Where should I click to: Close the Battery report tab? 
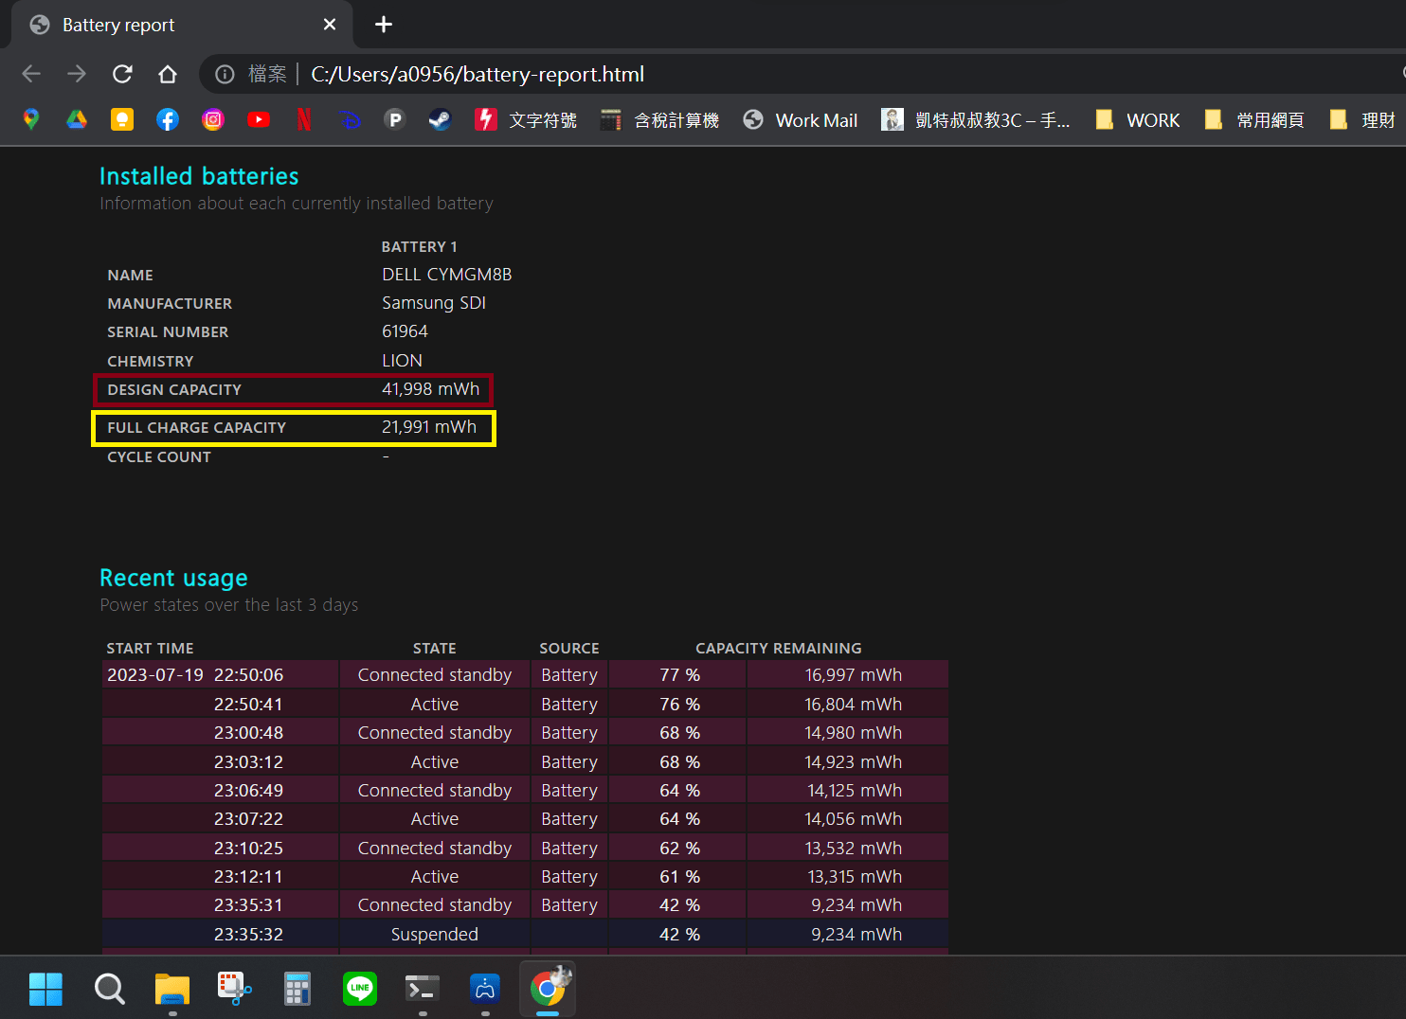click(330, 25)
